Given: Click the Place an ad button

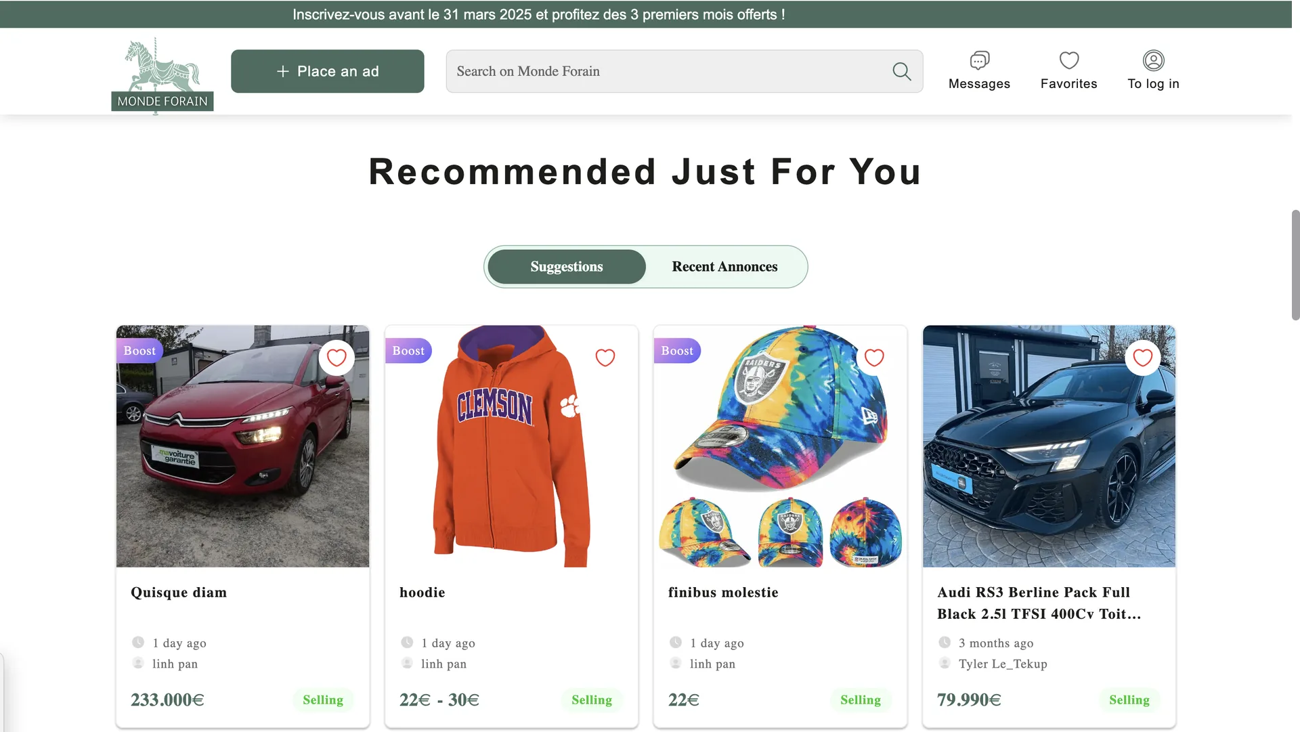Looking at the screenshot, I should 328,71.
